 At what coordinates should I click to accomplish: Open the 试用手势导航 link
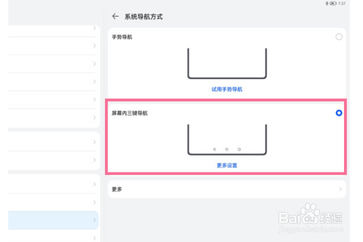pyautogui.click(x=227, y=89)
